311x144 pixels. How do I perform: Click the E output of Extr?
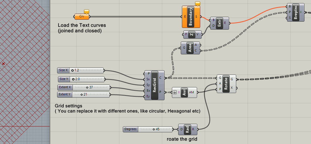click(225, 23)
